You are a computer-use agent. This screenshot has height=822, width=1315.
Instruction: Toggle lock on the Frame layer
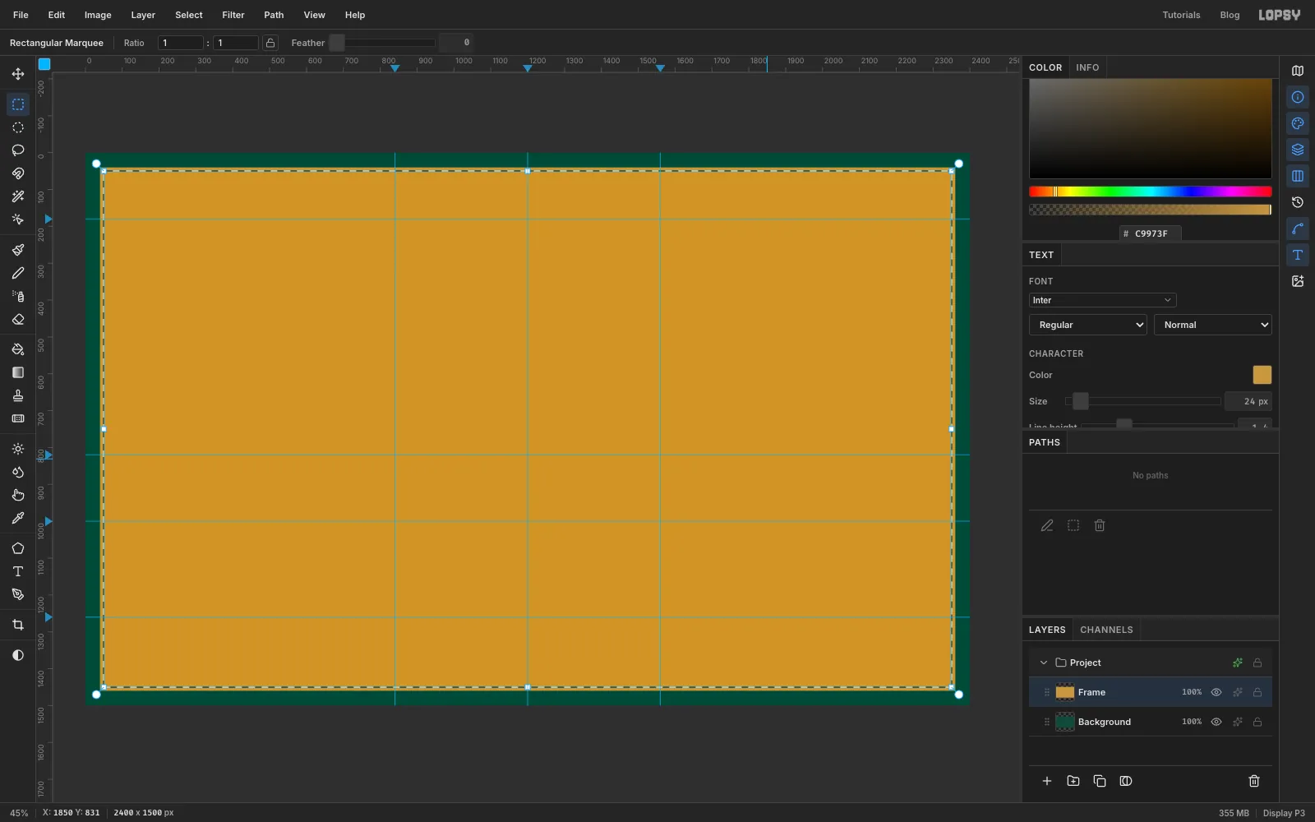pyautogui.click(x=1257, y=692)
